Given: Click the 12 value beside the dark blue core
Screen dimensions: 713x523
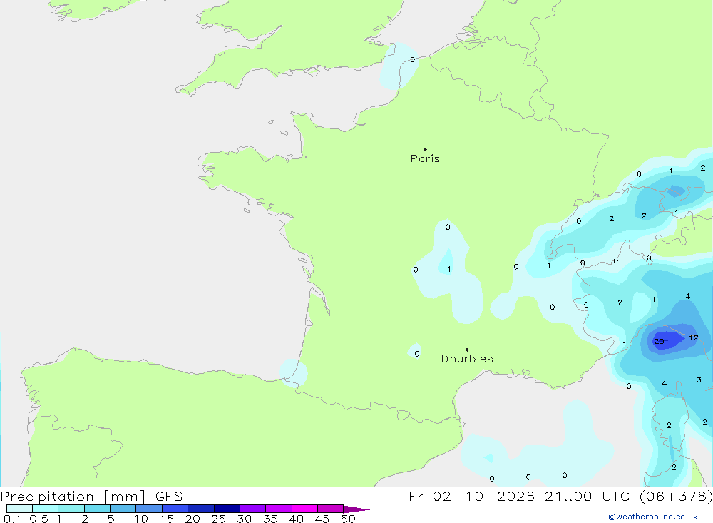Looking at the screenshot, I should pyautogui.click(x=694, y=337).
